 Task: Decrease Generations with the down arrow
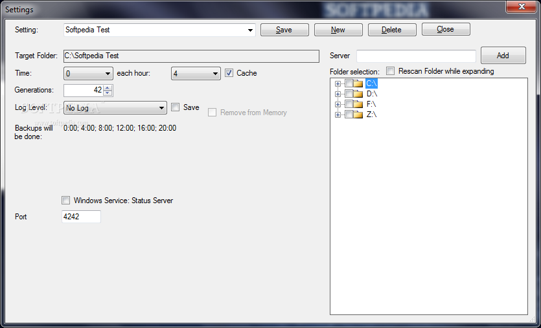coord(108,93)
